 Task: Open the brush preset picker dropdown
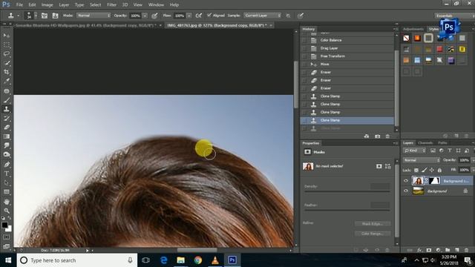click(36, 16)
